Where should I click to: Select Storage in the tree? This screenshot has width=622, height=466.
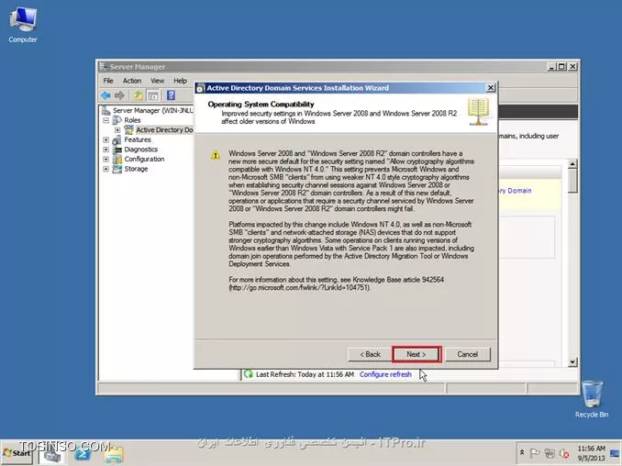[x=136, y=169]
